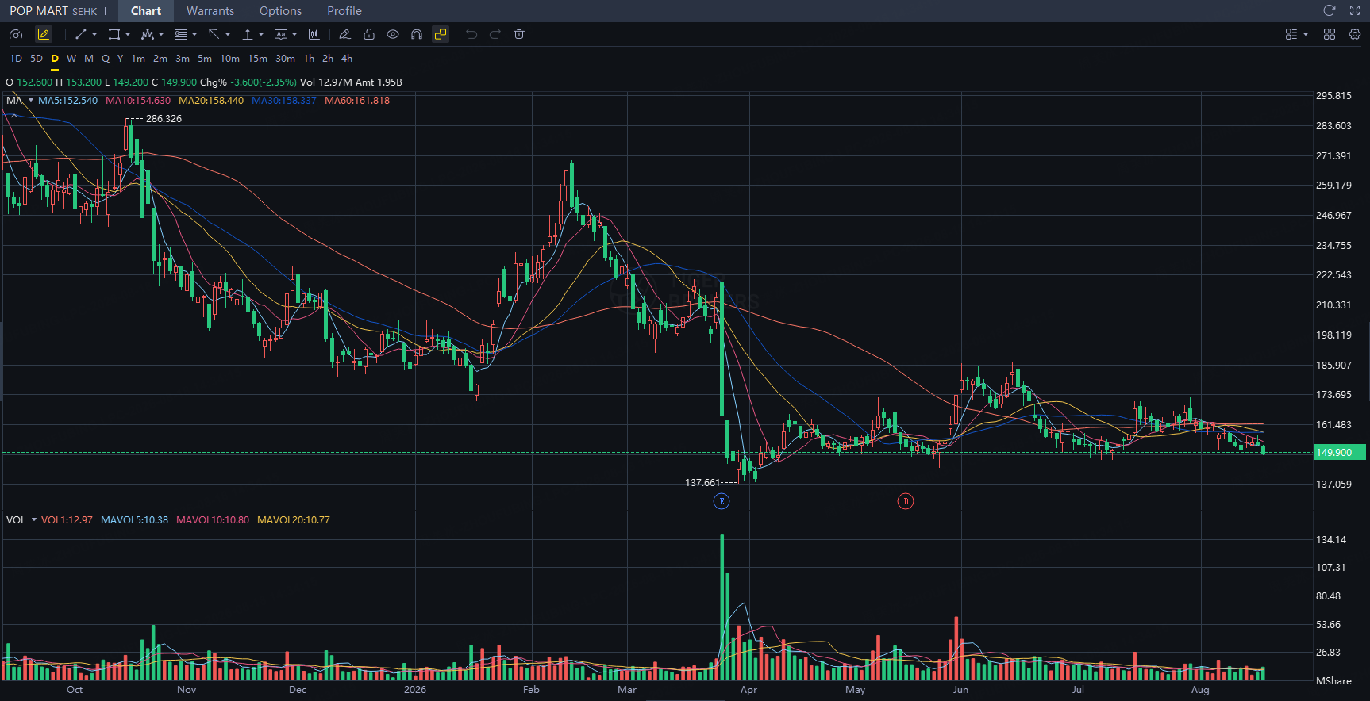Hide drawings with the eye icon
Screen dimensions: 1370x701
point(393,34)
